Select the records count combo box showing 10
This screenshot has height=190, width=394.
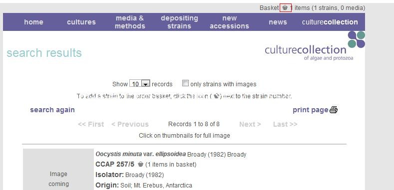pos(140,84)
